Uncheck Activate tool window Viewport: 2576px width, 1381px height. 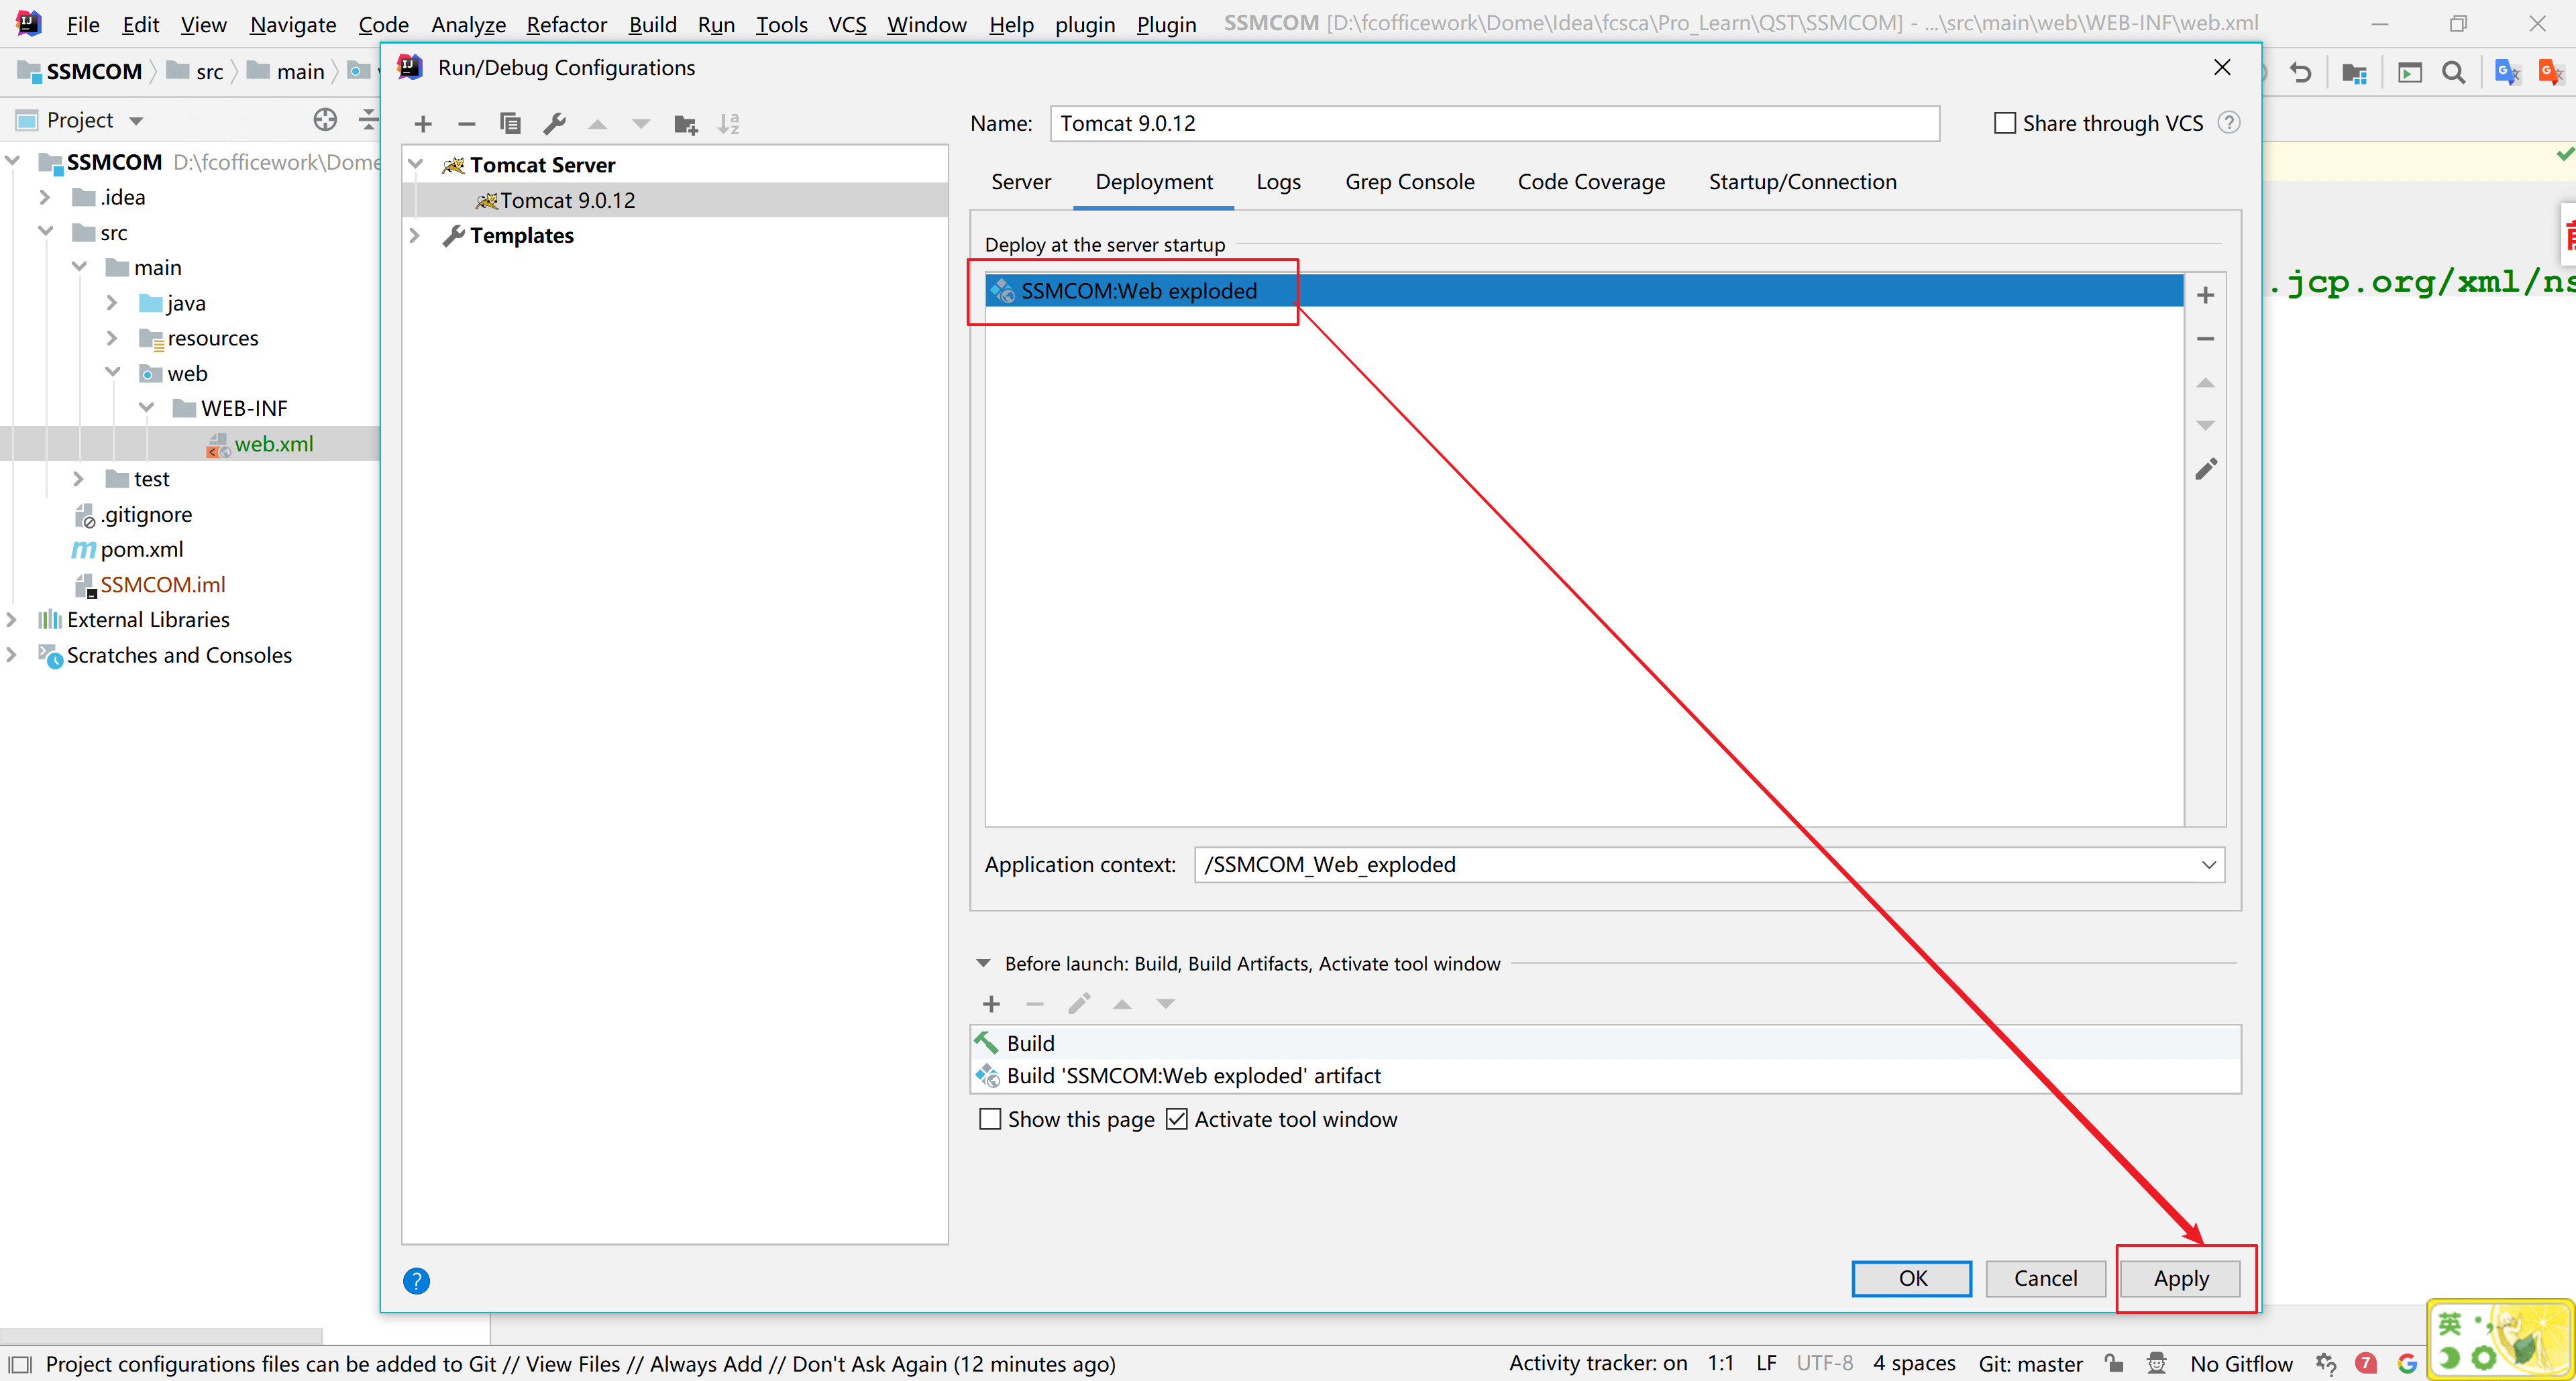pyautogui.click(x=1177, y=1119)
